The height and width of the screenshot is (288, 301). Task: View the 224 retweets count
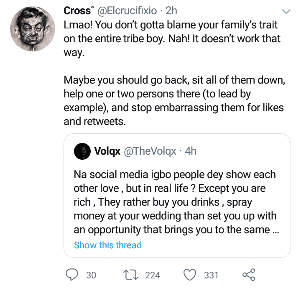[x=153, y=275]
